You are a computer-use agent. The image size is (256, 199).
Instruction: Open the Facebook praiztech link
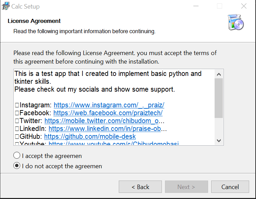[x=108, y=113]
